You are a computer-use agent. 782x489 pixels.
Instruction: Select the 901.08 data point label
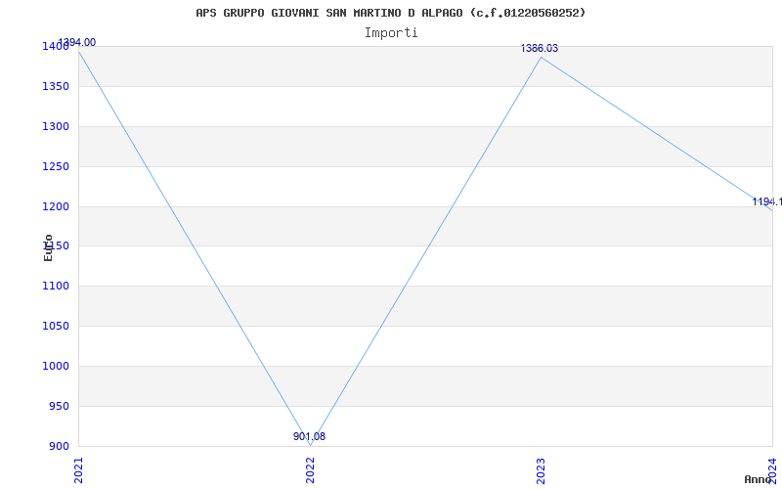(309, 436)
